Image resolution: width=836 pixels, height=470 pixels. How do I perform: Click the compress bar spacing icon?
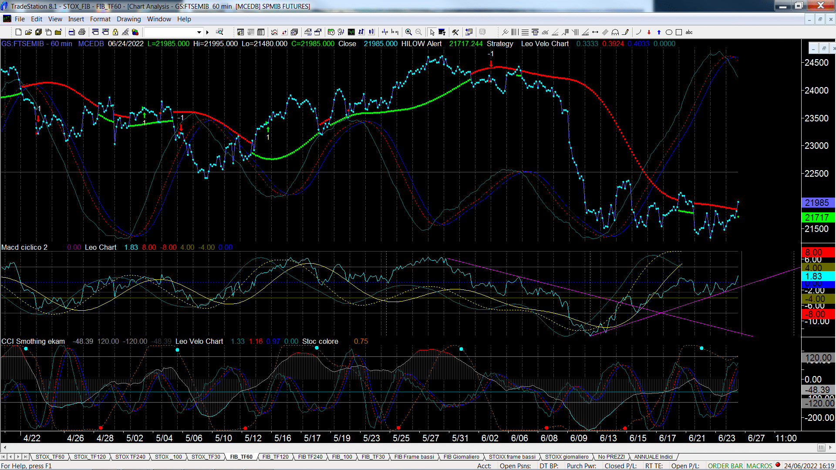(x=385, y=32)
